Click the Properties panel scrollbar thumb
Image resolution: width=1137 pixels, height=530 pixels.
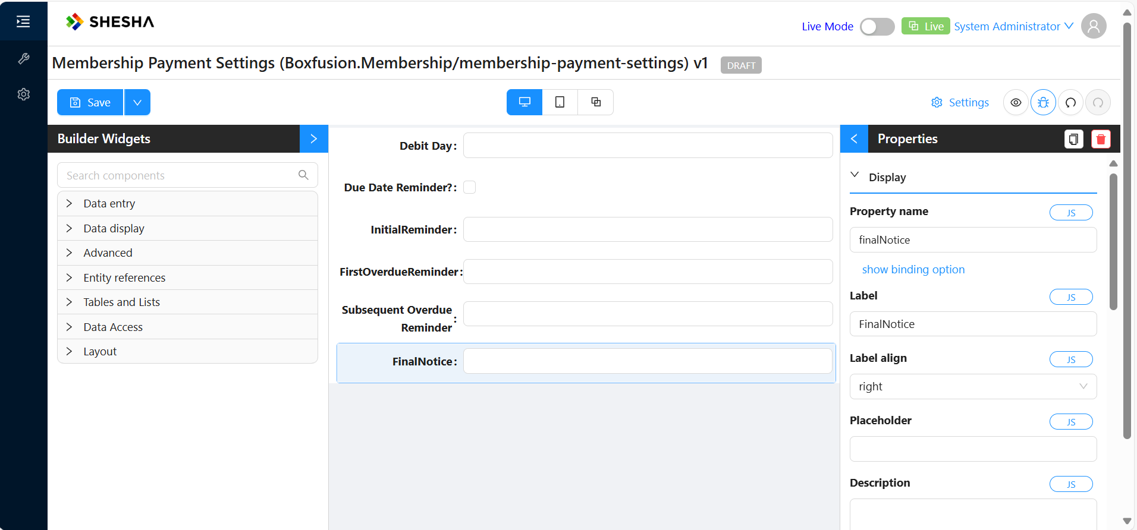point(1113,241)
